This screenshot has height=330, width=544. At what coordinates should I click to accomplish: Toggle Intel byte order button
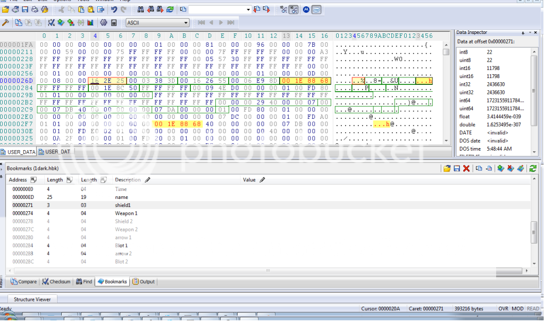(x=316, y=10)
